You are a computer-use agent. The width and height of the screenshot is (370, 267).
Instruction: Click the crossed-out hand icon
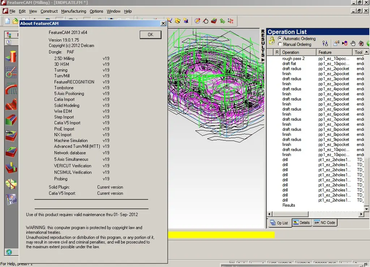[361, 43]
